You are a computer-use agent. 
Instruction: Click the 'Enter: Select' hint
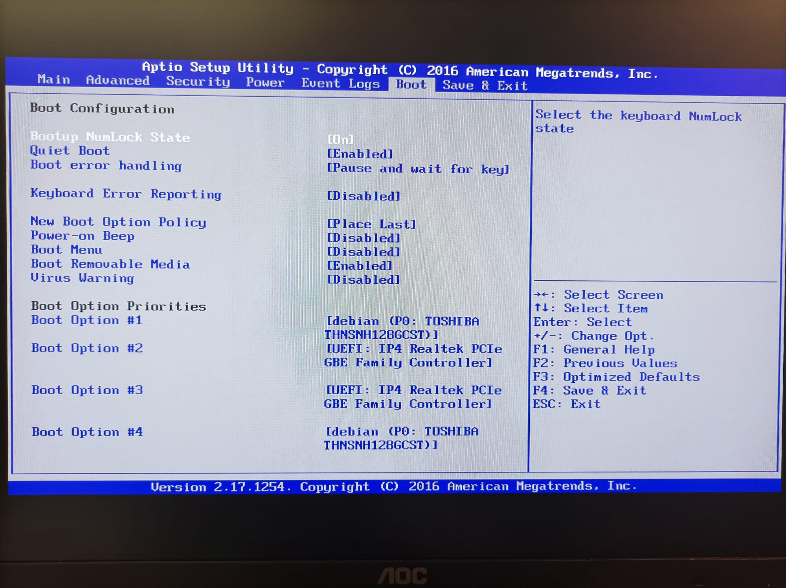pos(582,322)
